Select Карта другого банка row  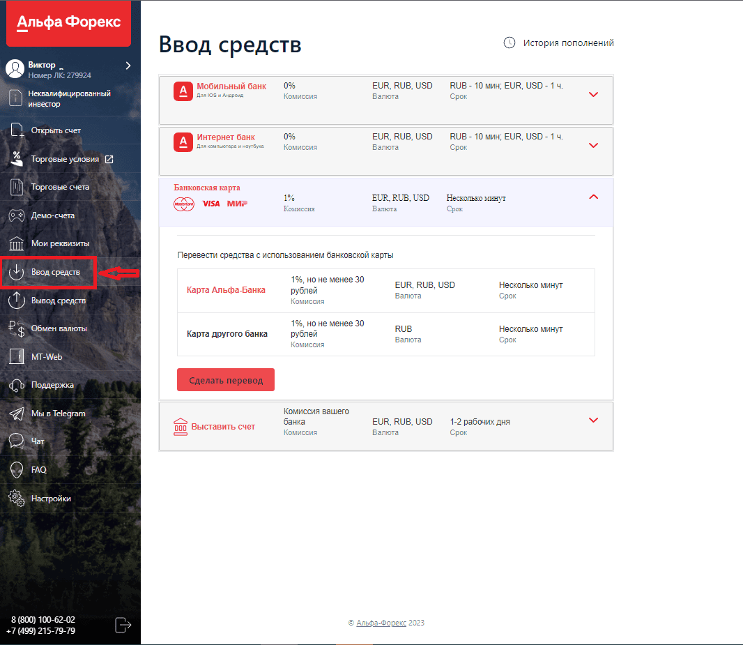(385, 334)
